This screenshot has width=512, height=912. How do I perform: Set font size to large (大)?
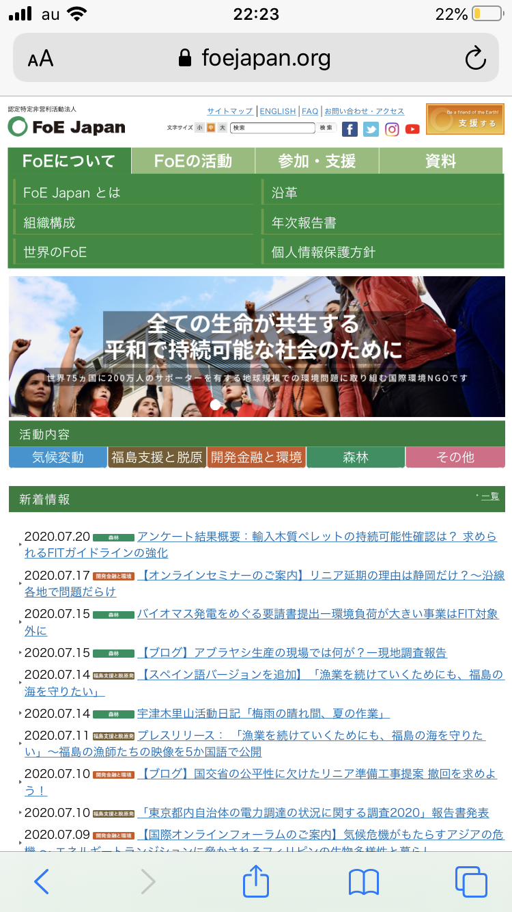pos(223,128)
